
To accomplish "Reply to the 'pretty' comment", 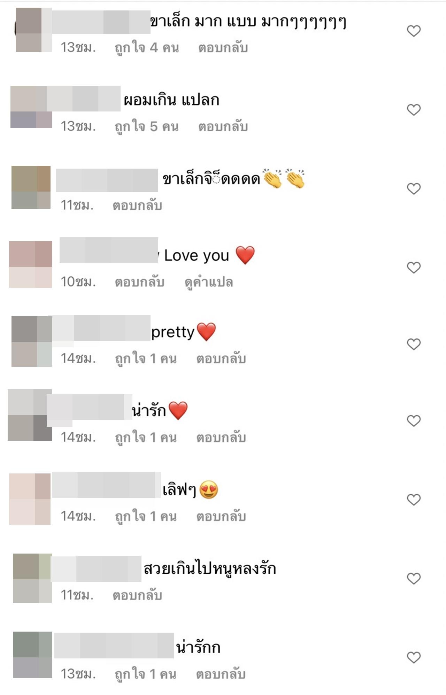I will 221,358.
